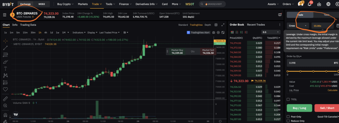The image size is (339, 123).
Task: Open the notifications bell icon
Action: [310, 4]
